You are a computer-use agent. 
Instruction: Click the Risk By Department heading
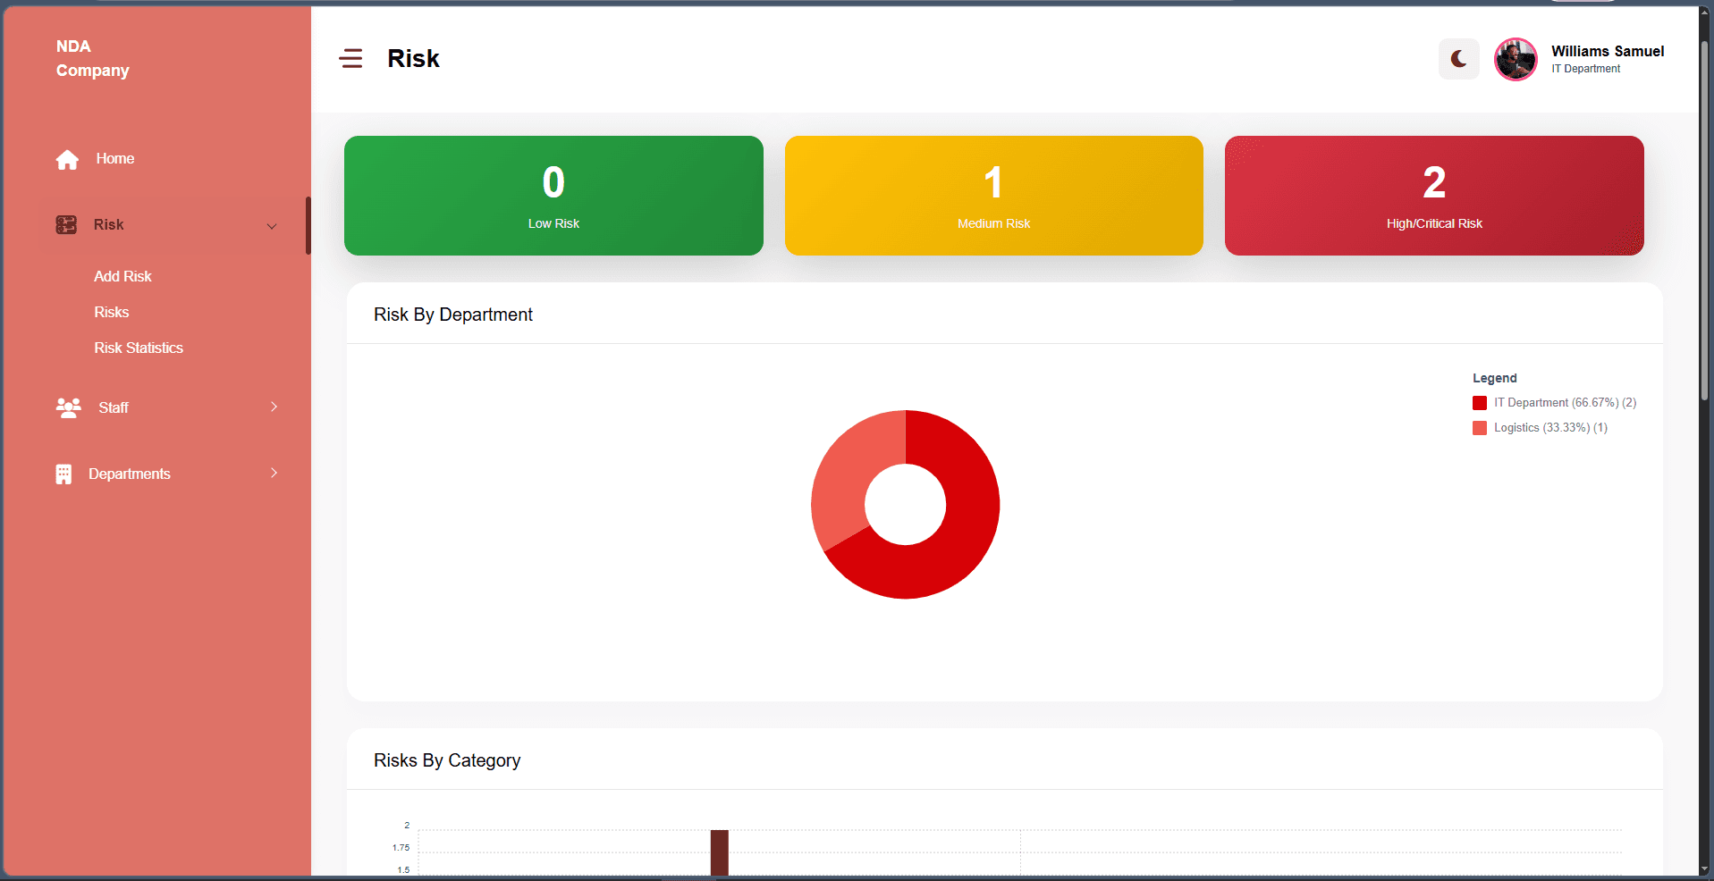(452, 315)
